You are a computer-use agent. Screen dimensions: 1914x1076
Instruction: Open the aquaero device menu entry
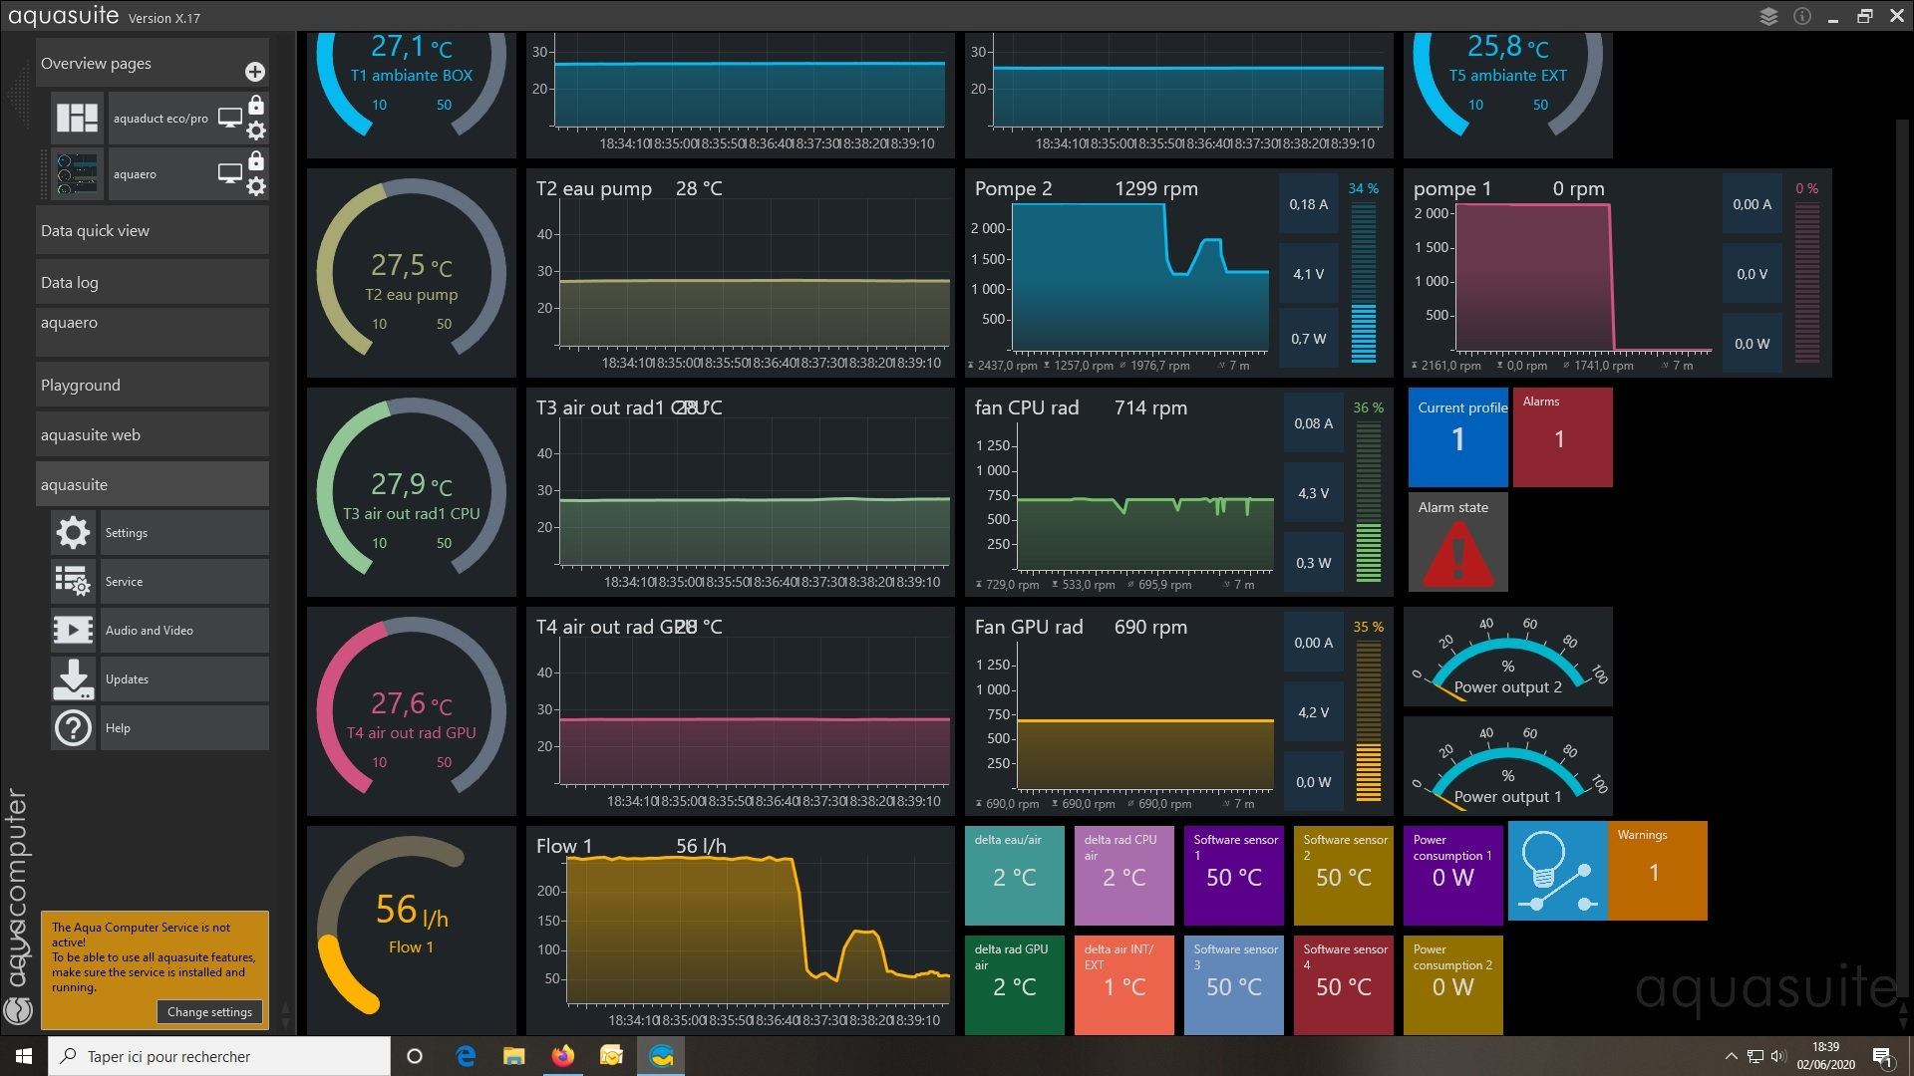152,331
